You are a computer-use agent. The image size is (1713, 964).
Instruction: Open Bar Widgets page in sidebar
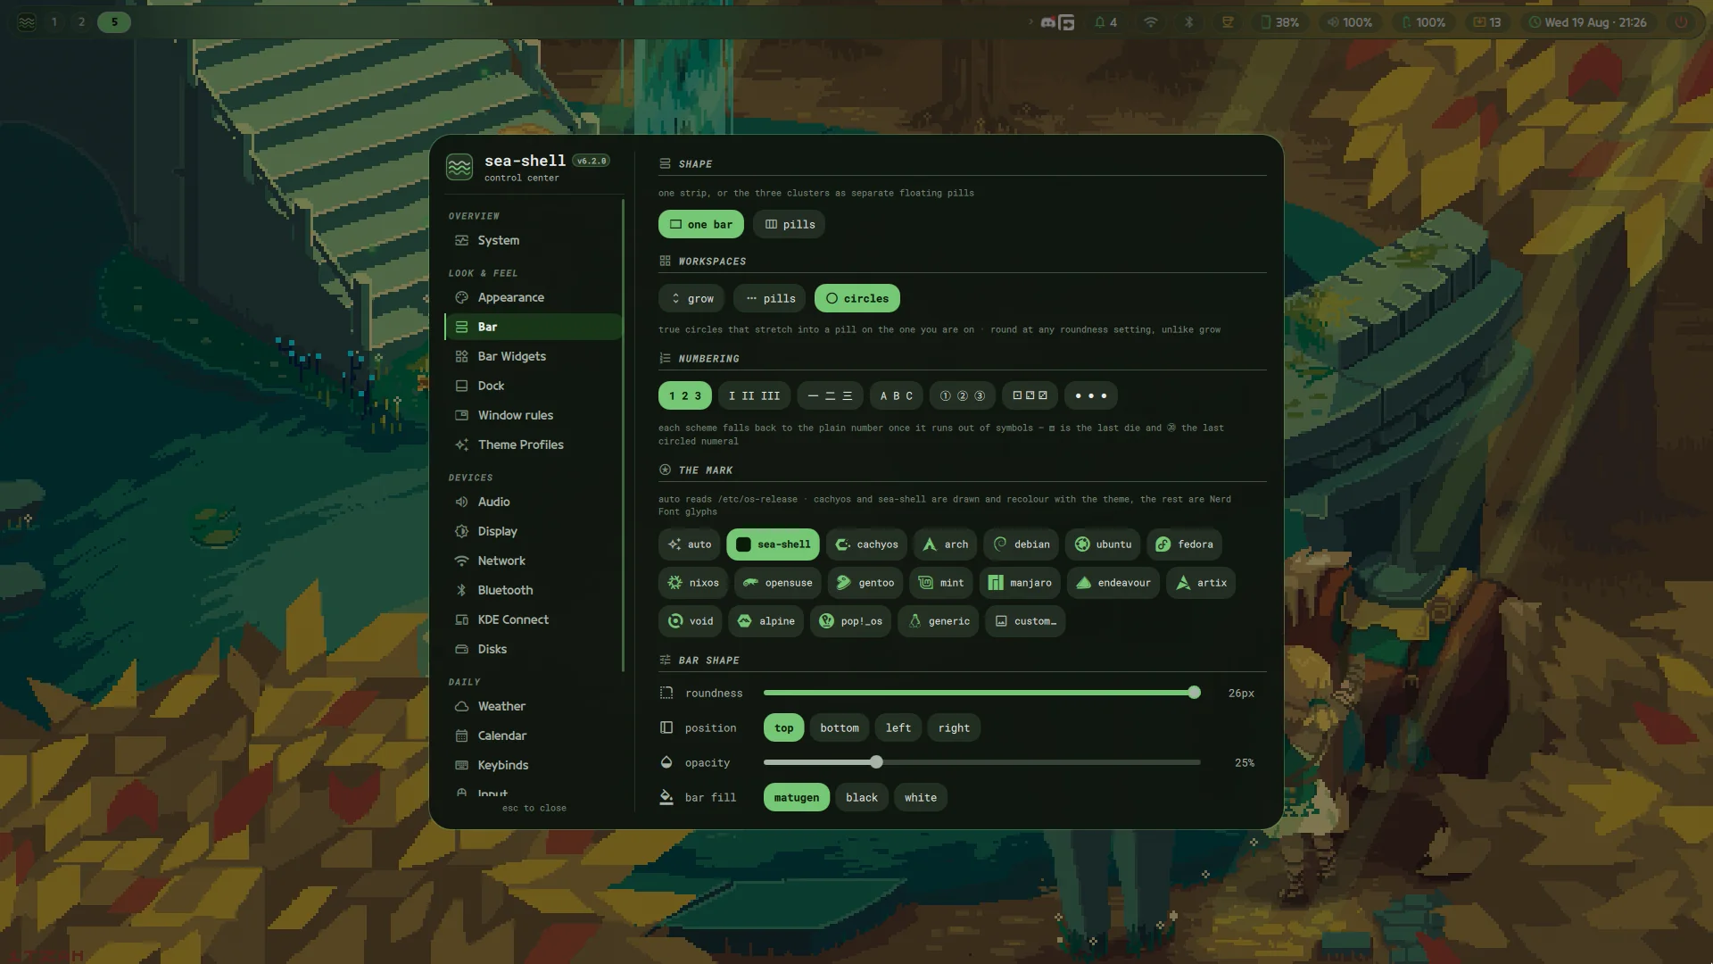(x=533, y=356)
